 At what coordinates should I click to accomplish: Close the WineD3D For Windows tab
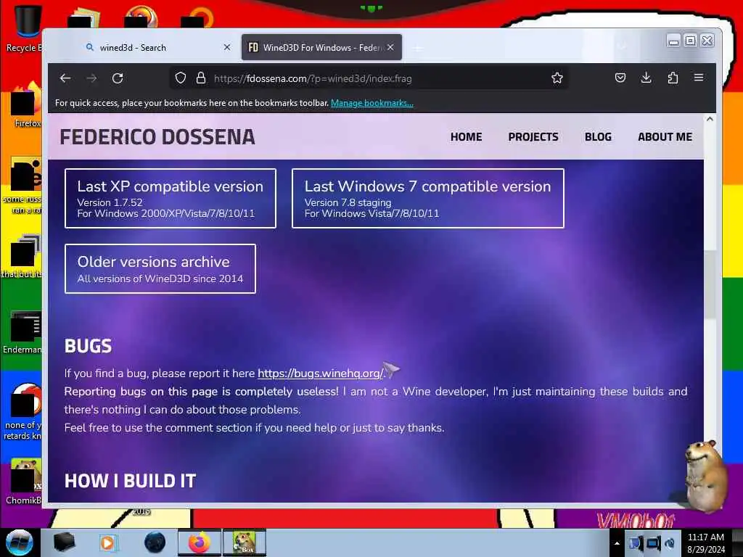click(390, 47)
